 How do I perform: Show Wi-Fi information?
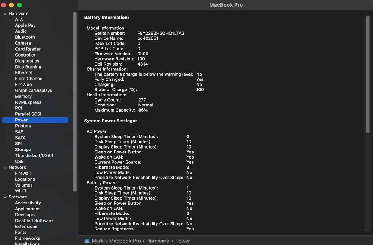click(20, 191)
